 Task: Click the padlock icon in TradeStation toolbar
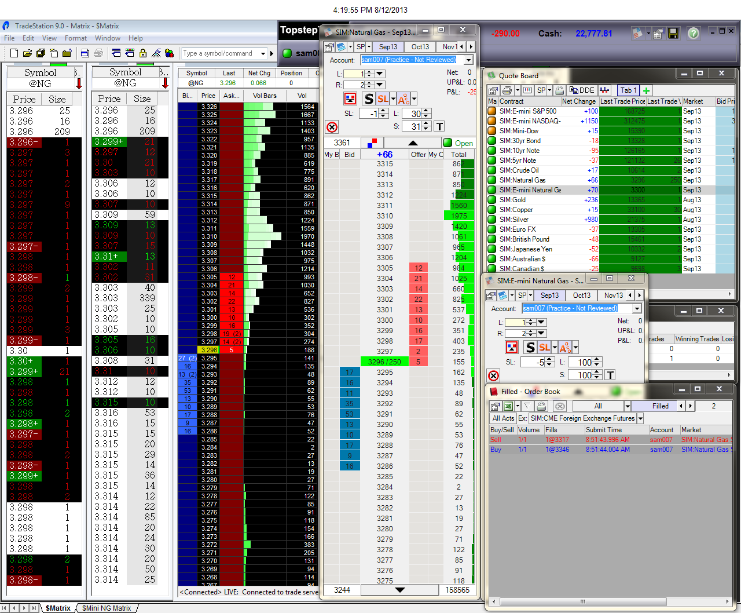(143, 53)
